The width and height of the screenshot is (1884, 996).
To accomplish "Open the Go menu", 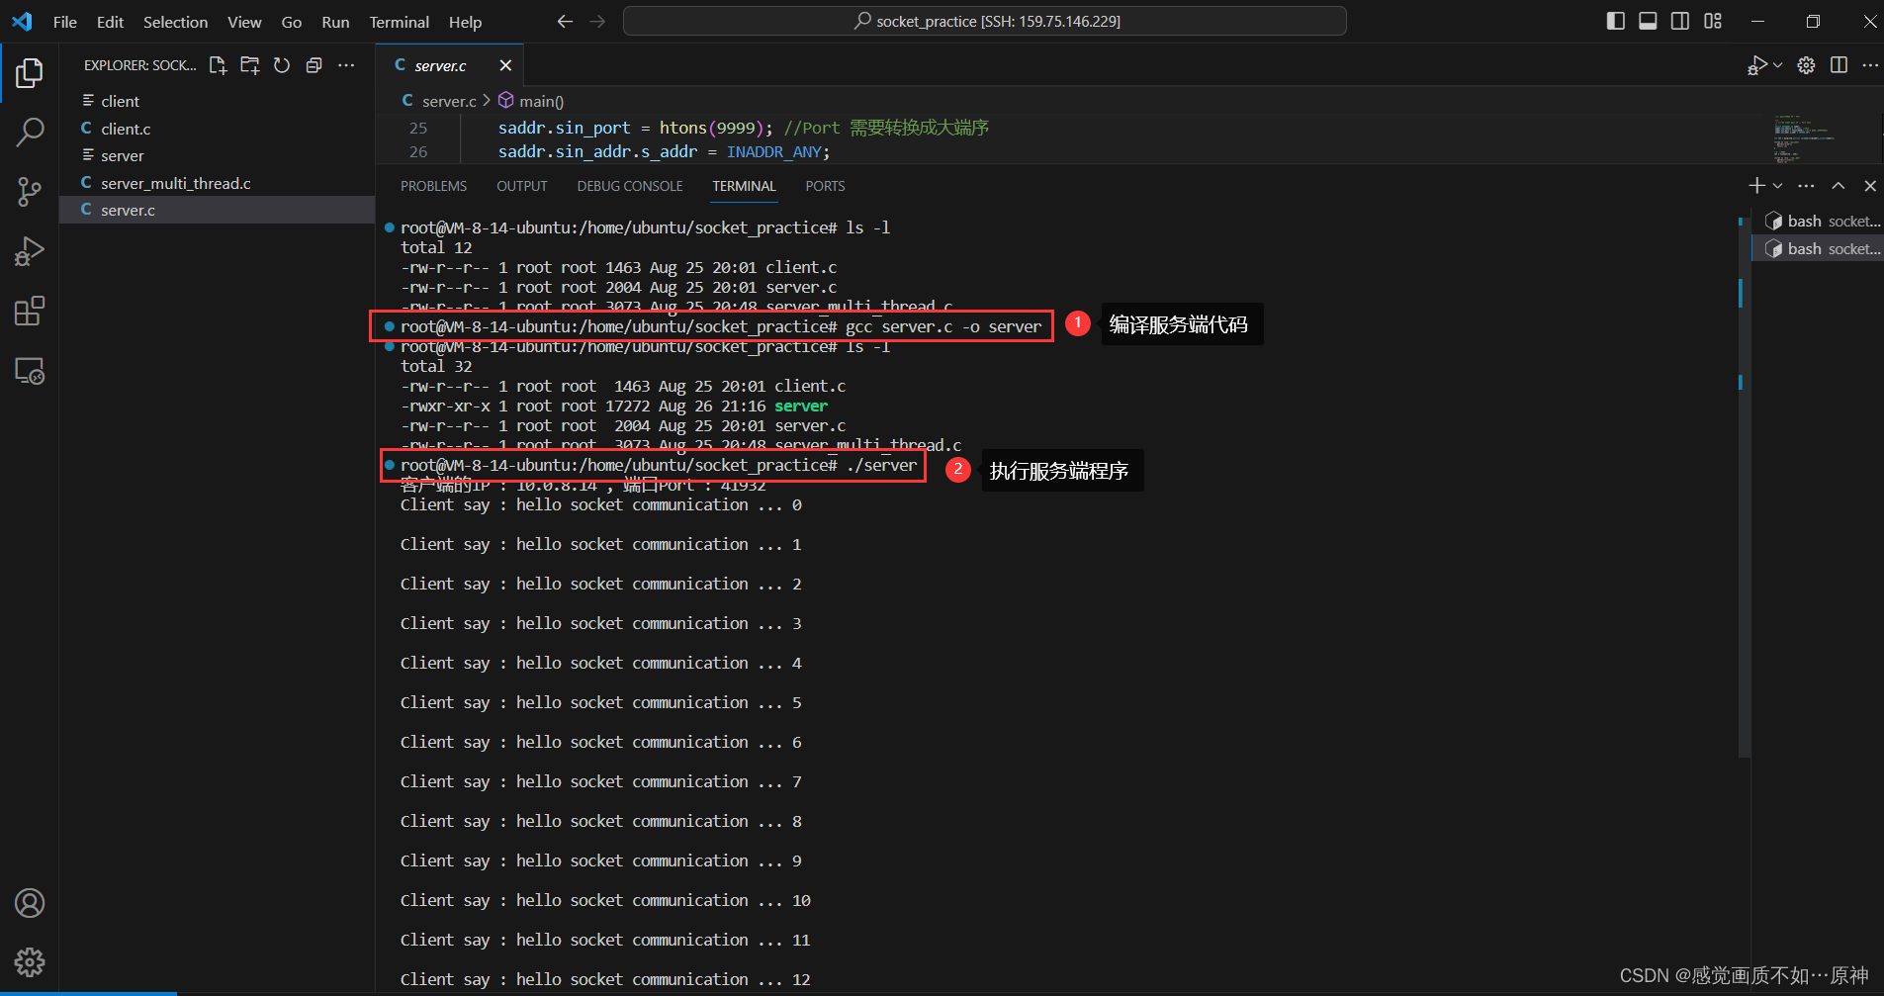I will [292, 22].
